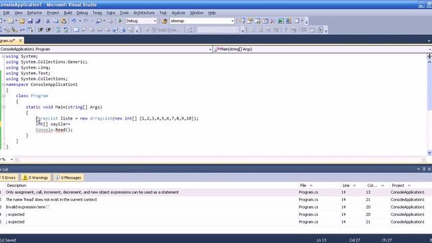Open the Extension Manager icon

[x=289, y=21]
